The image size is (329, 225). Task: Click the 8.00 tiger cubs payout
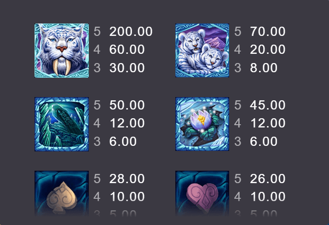pyautogui.click(x=264, y=68)
